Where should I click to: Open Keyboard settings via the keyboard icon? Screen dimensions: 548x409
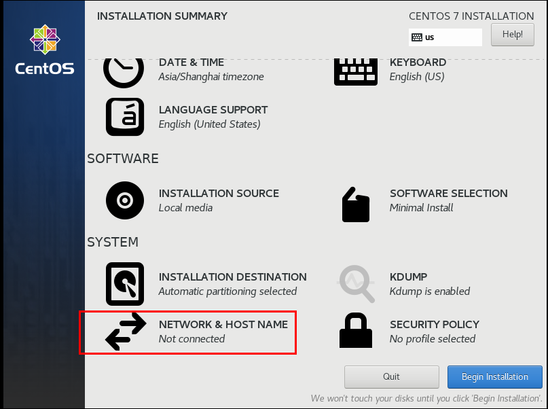[x=355, y=71]
